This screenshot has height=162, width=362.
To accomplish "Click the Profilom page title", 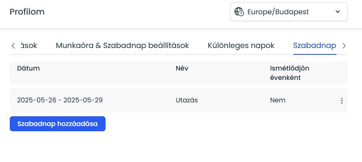I will click(27, 12).
